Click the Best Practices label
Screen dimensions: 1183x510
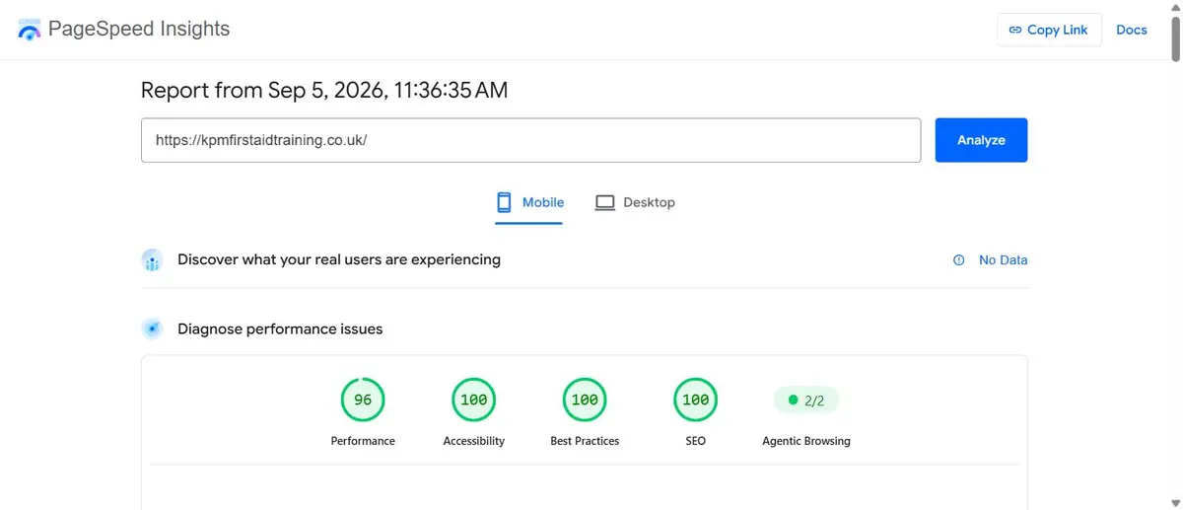[x=585, y=441]
